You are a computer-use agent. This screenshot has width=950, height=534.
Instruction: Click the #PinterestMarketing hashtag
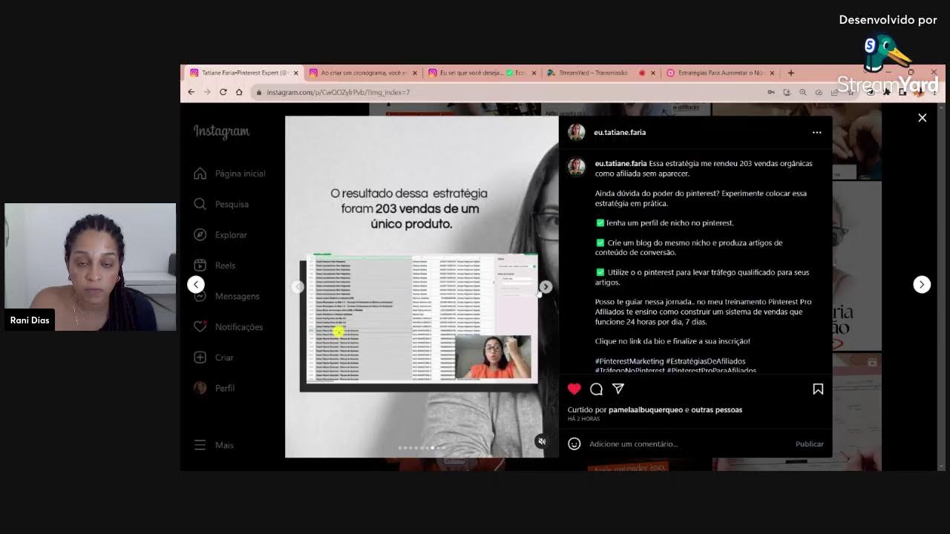629,361
